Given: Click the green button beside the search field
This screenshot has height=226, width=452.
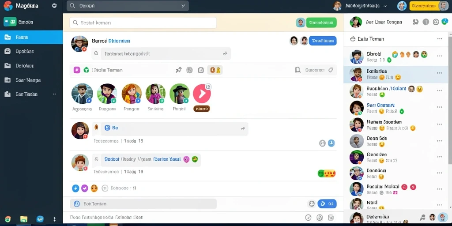Looking at the screenshot, I should (321, 23).
